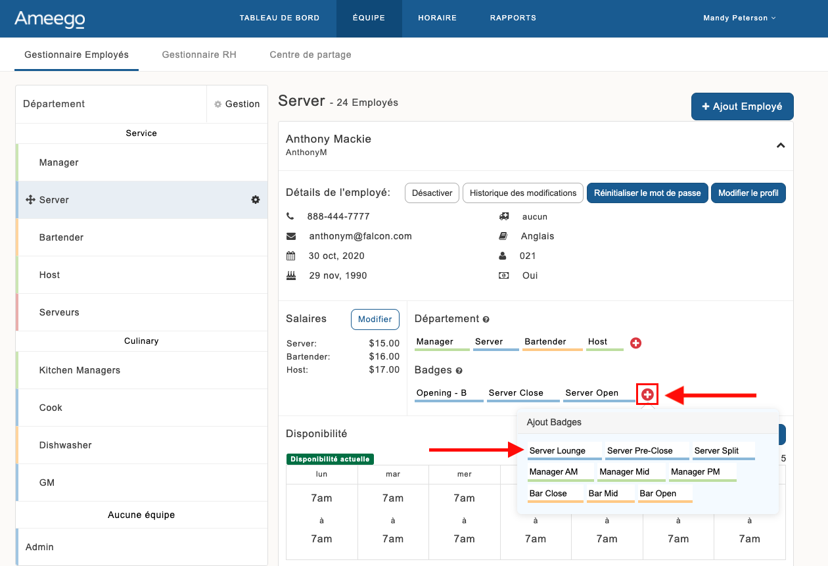Click the Ameego logo
The width and height of the screenshot is (828, 566).
tap(50, 18)
